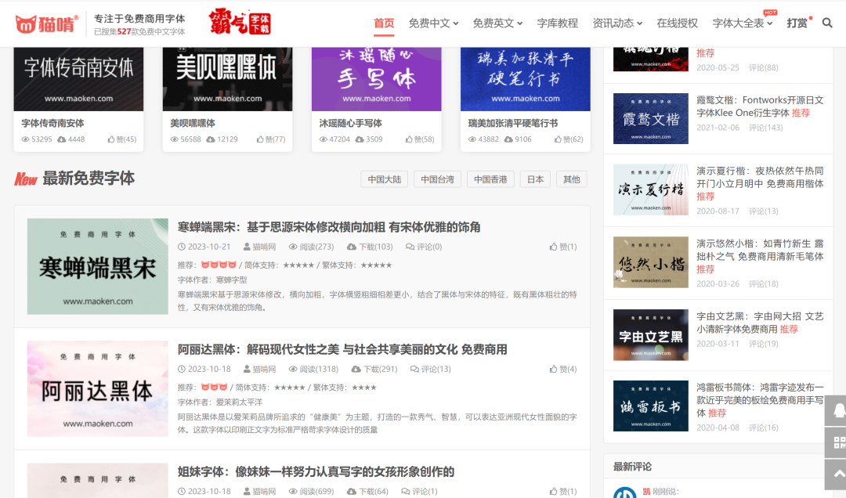The height and width of the screenshot is (498, 846).
Task: Open the 沐瑶随心手写体 card image
Action: 377,79
